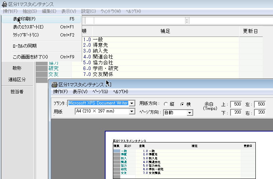This screenshot has height=179, width=273.
Task: Open 操作(F) menu in main window
Action: point(10,11)
